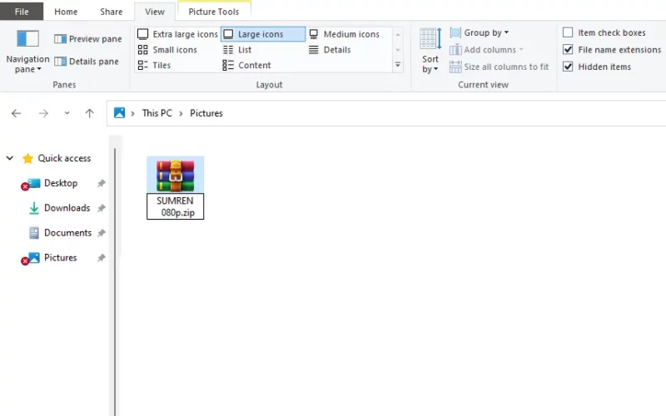
Task: Uncheck Hidden items
Action: 568,67
